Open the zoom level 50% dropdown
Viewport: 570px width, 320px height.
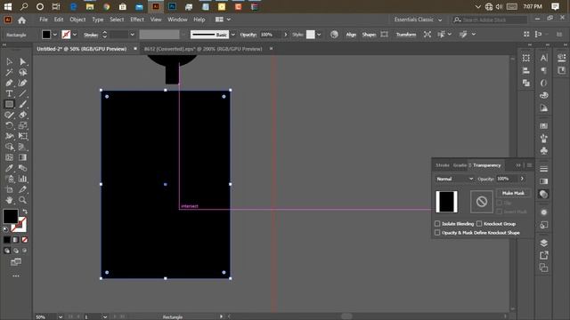(61, 316)
